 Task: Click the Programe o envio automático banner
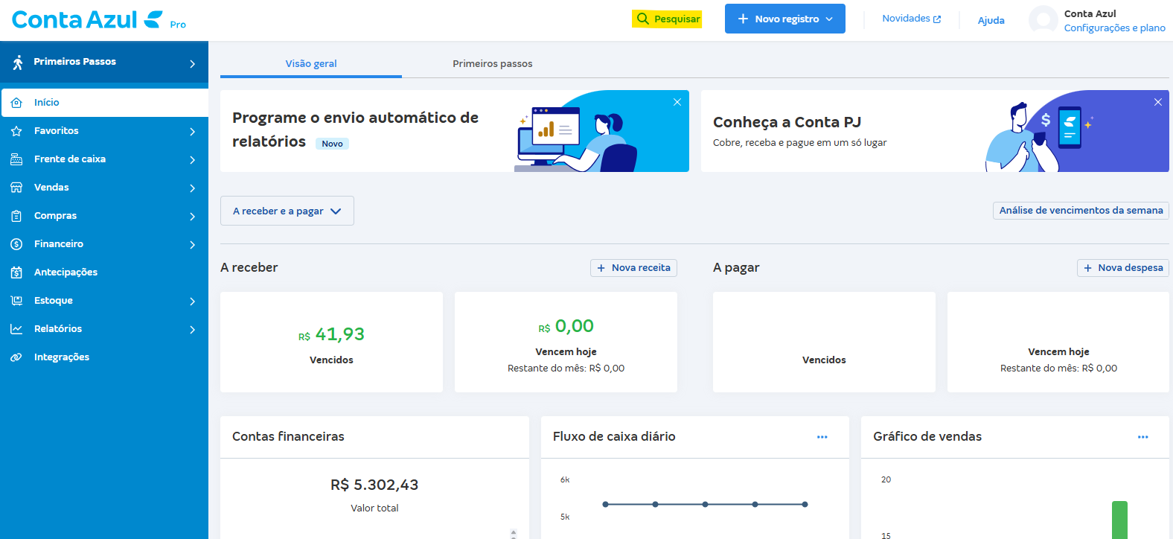click(454, 131)
